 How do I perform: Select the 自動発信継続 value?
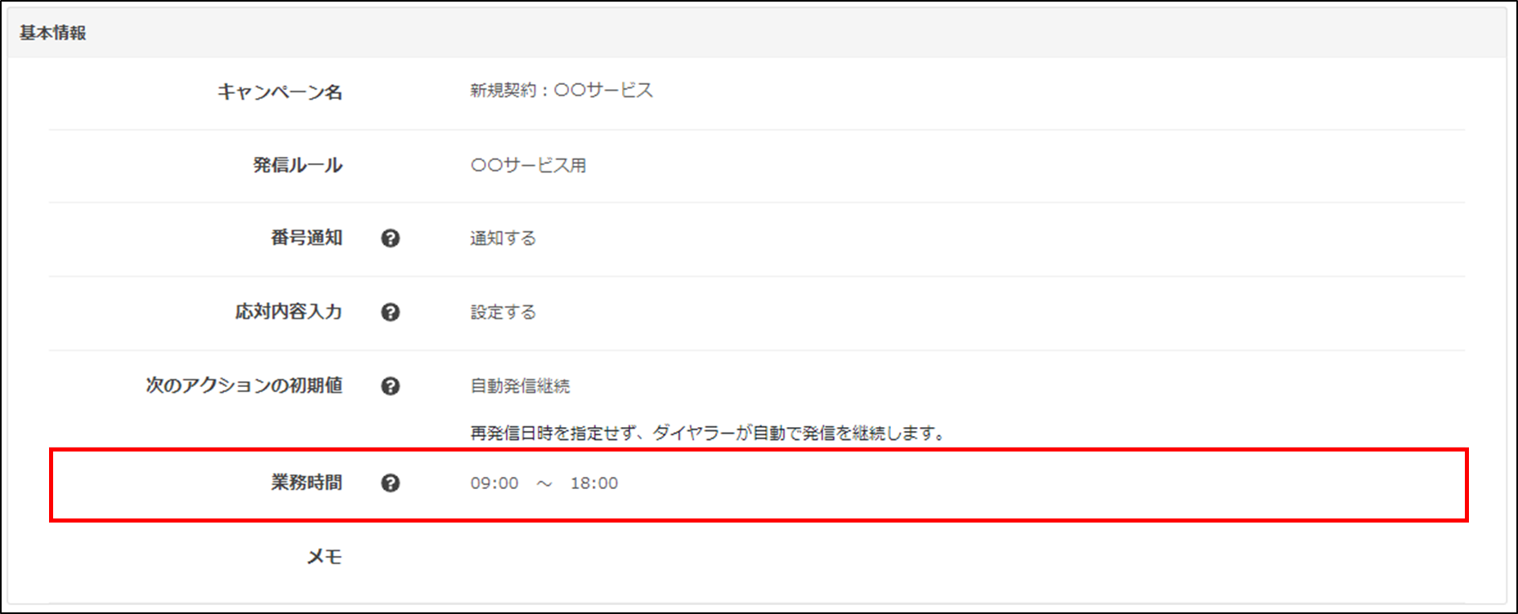point(520,386)
